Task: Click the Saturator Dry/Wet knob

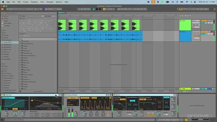Action: (x=24, y=114)
